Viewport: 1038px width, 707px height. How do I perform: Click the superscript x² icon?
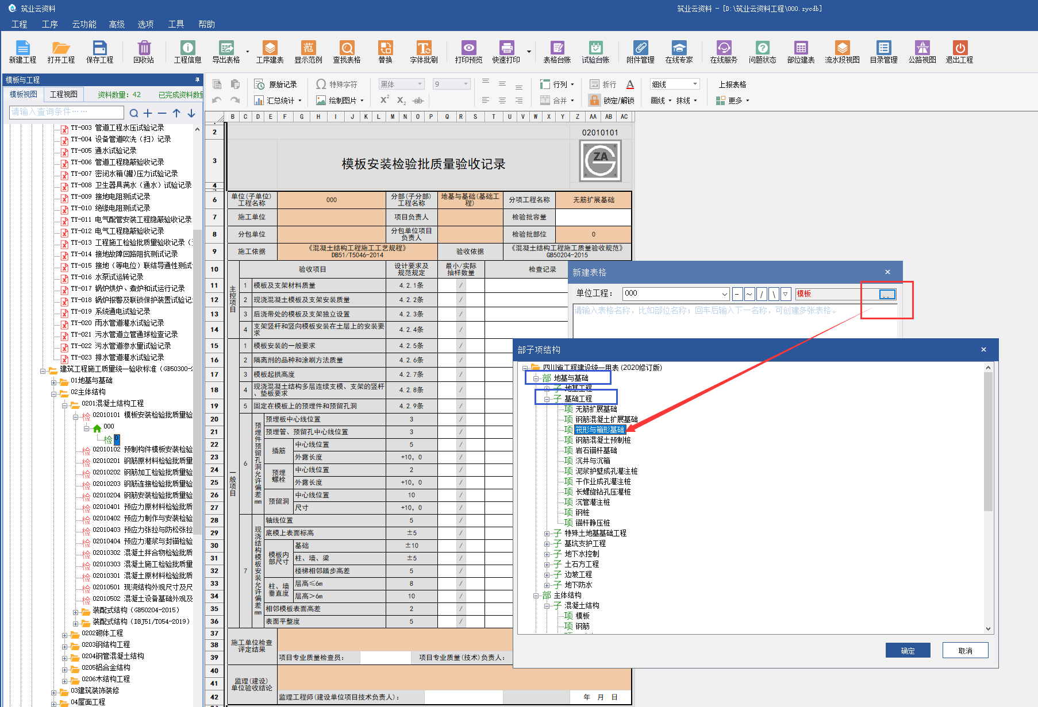pos(385,100)
